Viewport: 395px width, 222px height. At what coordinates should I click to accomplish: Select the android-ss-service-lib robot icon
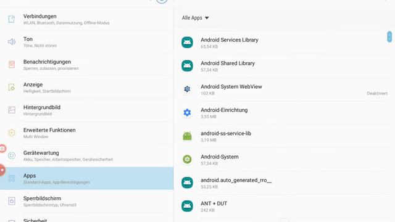(187, 136)
